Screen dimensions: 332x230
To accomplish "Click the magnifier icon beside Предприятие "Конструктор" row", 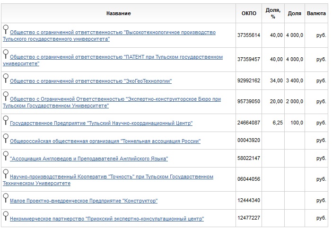I will (5, 197).
